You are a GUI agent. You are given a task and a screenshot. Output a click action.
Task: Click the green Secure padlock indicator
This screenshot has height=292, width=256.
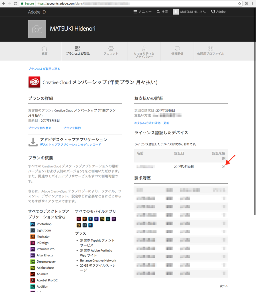coord(27,3)
